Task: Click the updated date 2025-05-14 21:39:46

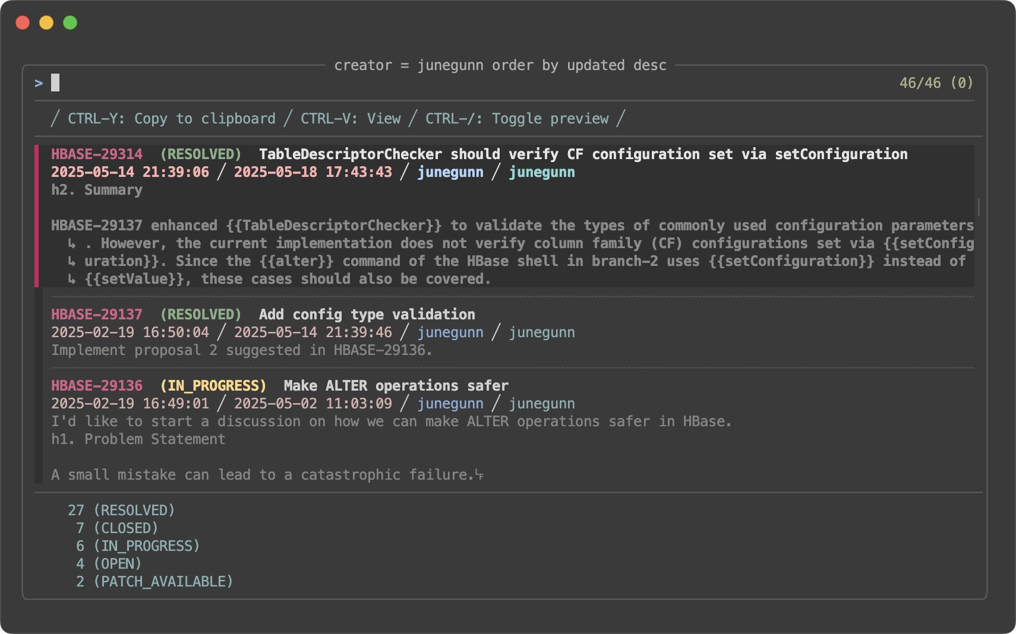Action: [313, 332]
